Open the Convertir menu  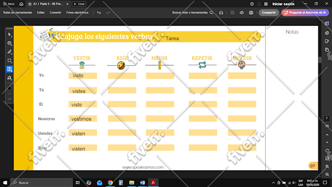click(56, 13)
